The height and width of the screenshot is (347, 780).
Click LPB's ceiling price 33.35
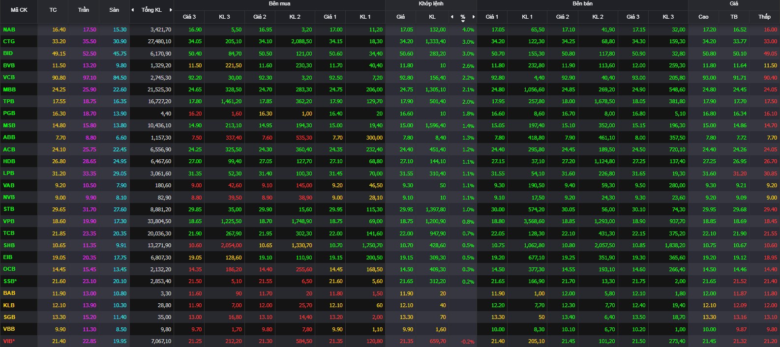tap(90, 173)
